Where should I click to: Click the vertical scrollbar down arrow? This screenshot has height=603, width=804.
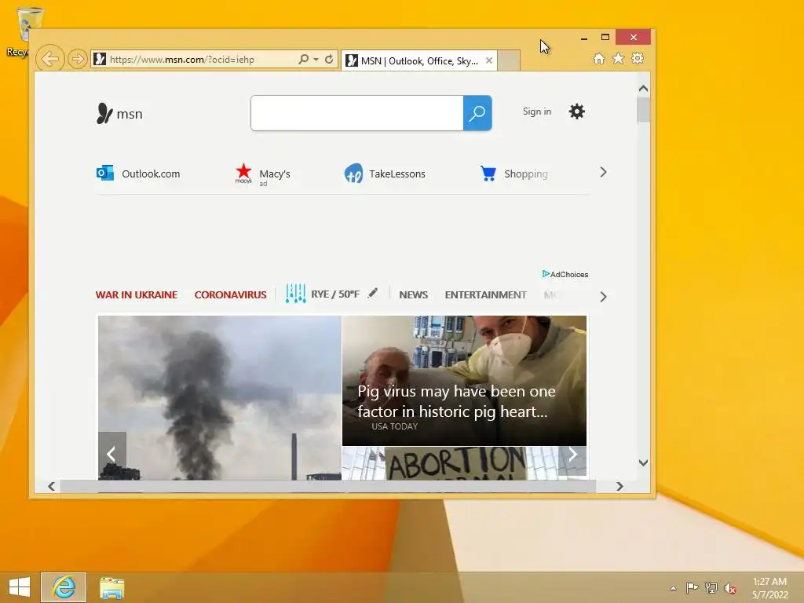point(644,462)
